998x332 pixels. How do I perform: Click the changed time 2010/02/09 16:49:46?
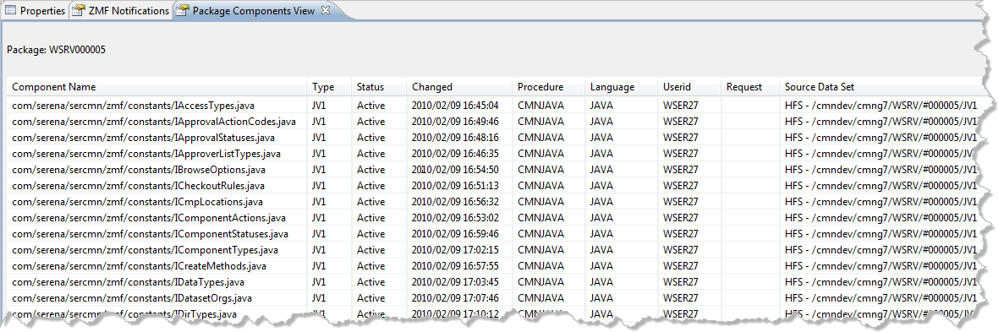pyautogui.click(x=455, y=121)
